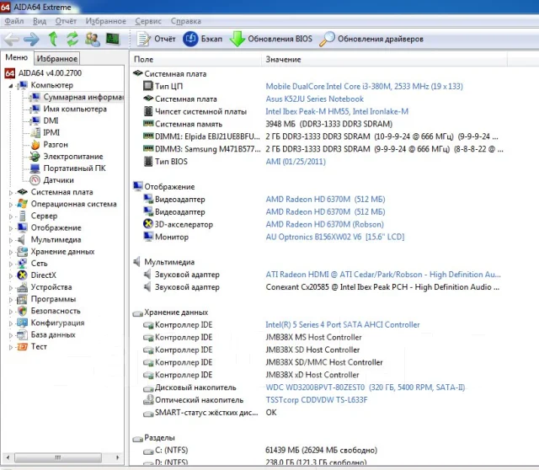Expand the DirectX tree node
Viewport: 539px width, 470px height.
coord(11,276)
